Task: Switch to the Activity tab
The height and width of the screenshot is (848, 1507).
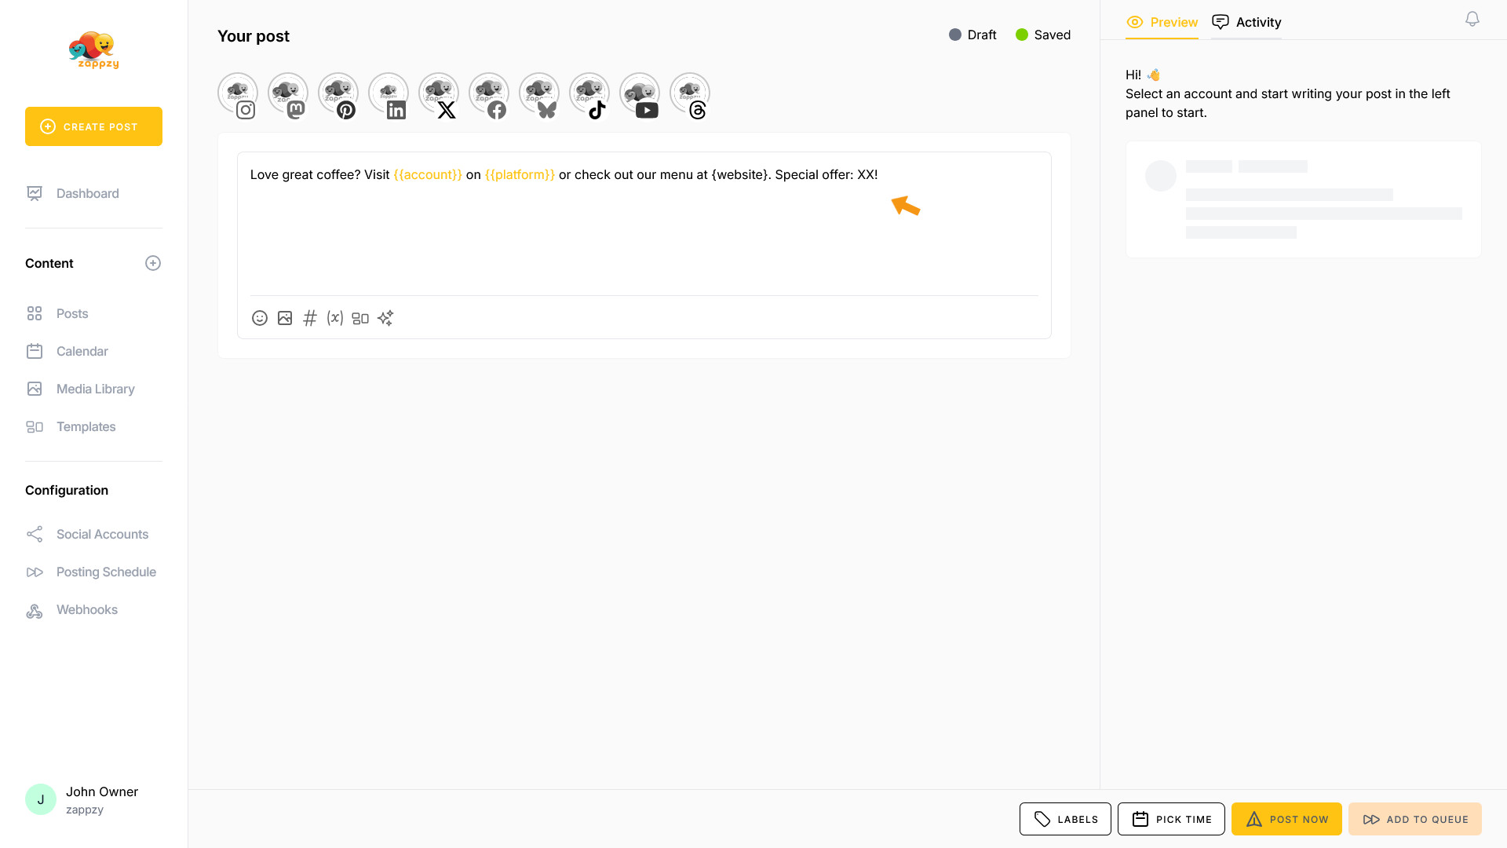Action: click(1246, 22)
